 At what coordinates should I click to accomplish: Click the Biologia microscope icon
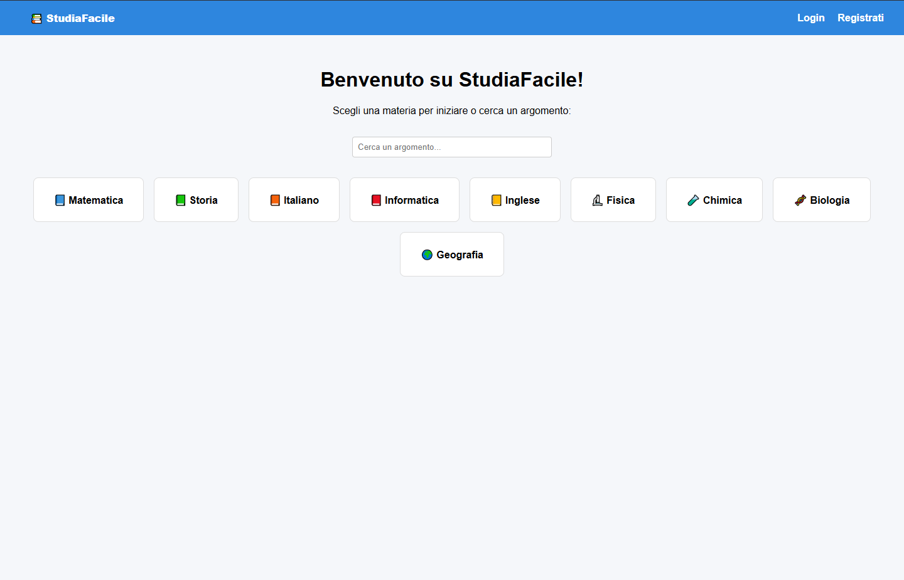point(800,199)
